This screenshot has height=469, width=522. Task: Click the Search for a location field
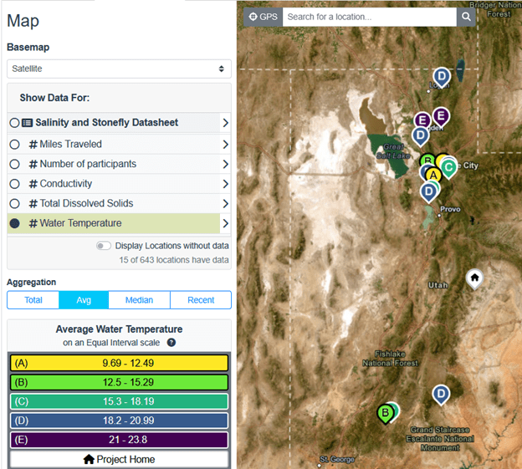tap(369, 17)
